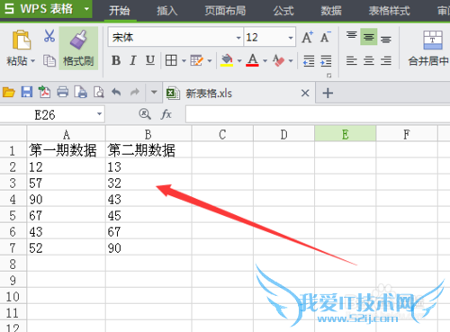Click the save disk icon

click(x=27, y=93)
